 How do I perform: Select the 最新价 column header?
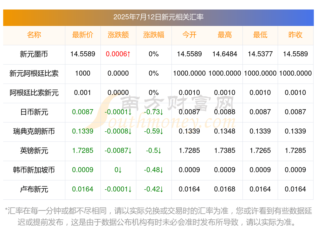pyautogui.click(x=83, y=35)
